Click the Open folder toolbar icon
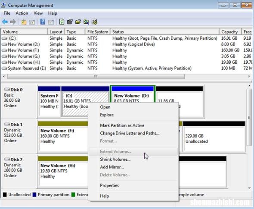This screenshot has height=209, width=254. 78,22
